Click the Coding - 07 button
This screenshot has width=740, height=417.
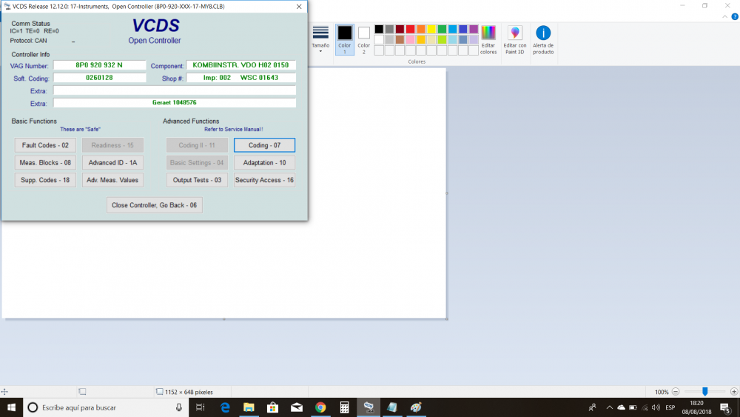click(x=264, y=145)
